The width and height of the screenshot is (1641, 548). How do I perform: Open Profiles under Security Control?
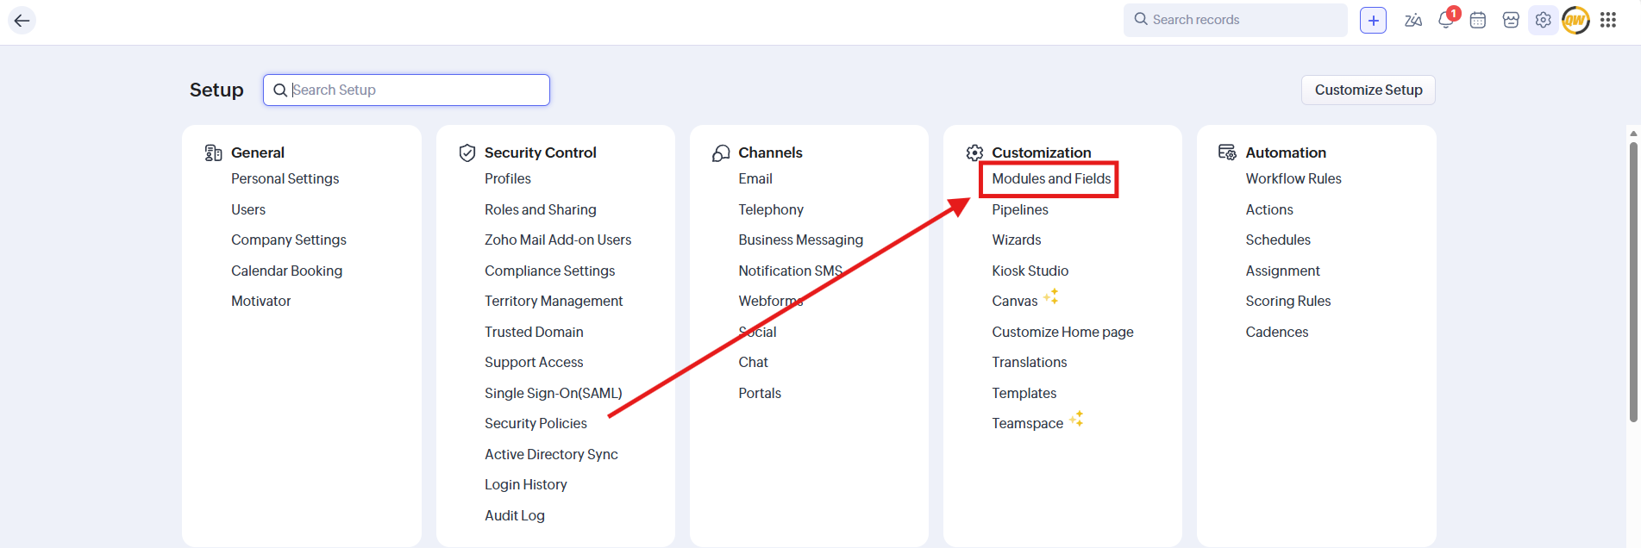(x=508, y=178)
